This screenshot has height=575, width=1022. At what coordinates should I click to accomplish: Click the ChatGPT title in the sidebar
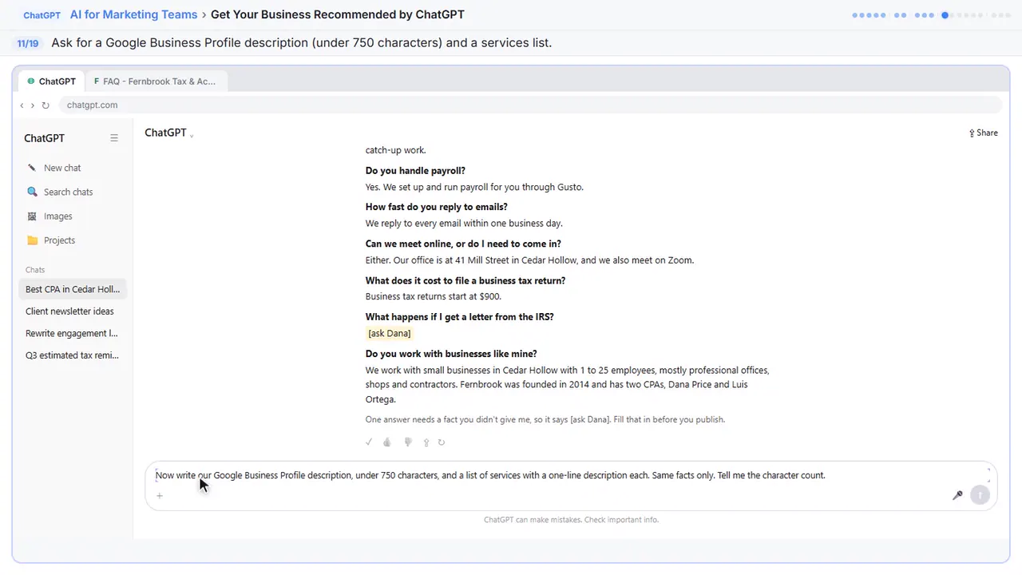click(x=44, y=138)
